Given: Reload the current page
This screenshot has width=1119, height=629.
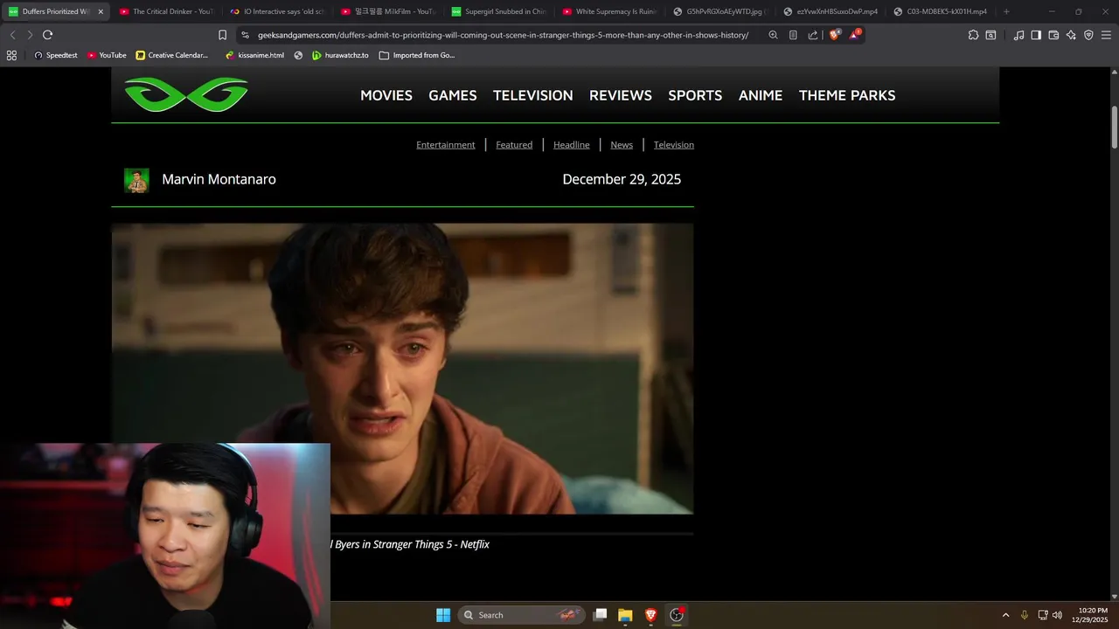Looking at the screenshot, I should pyautogui.click(x=47, y=35).
